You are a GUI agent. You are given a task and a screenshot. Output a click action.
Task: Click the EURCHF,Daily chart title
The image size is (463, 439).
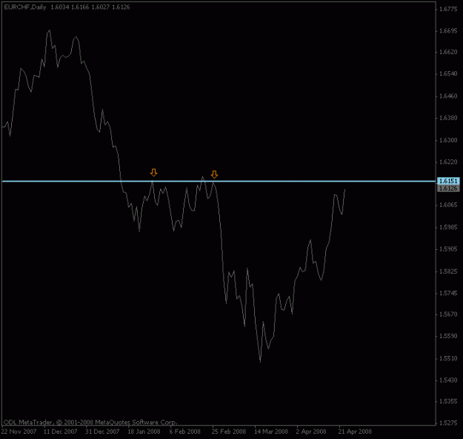click(25, 7)
